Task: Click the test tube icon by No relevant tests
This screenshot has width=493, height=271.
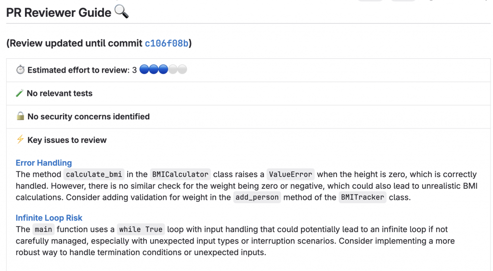Action: click(20, 93)
